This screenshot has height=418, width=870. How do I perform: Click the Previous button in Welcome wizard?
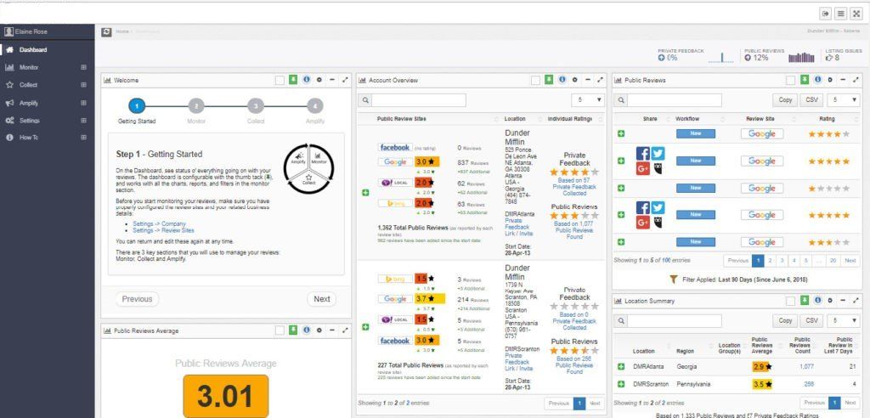coord(137,299)
